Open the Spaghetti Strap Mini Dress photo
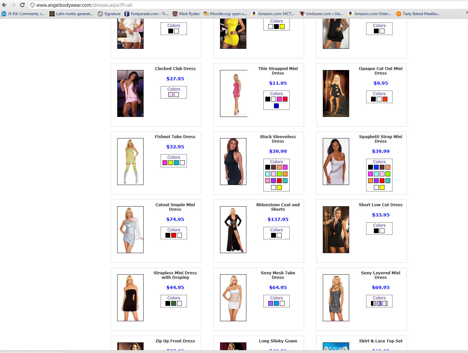Screen dimensions: 468x353 pyautogui.click(x=336, y=162)
